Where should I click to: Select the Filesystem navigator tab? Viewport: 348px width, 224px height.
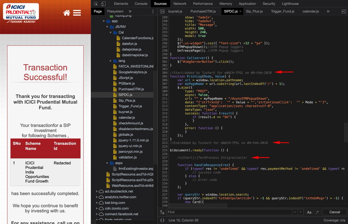pos(115,11)
